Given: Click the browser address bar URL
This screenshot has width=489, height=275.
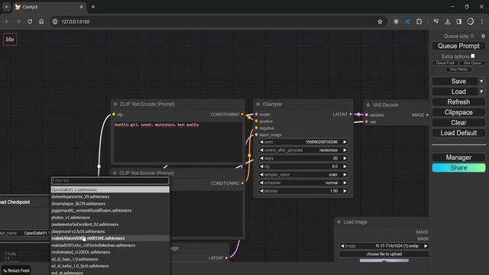Looking at the screenshot, I should pos(75,22).
